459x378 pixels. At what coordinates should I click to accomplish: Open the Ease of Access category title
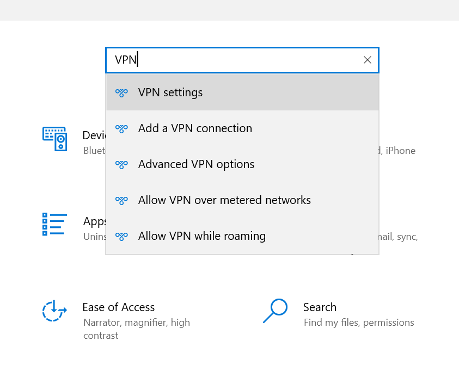pos(118,307)
